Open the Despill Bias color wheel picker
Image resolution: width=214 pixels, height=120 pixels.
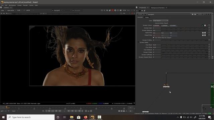point(205,35)
